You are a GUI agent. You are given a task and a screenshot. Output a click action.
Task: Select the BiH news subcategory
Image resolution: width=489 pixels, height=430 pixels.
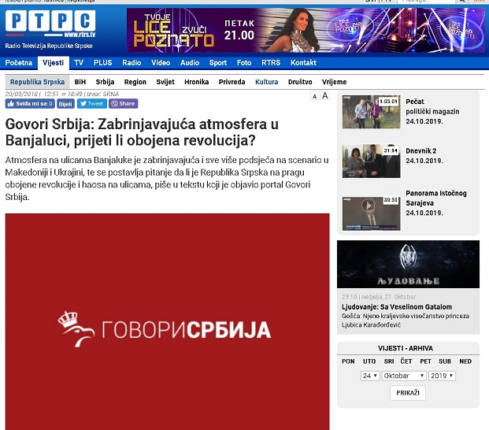tap(80, 82)
